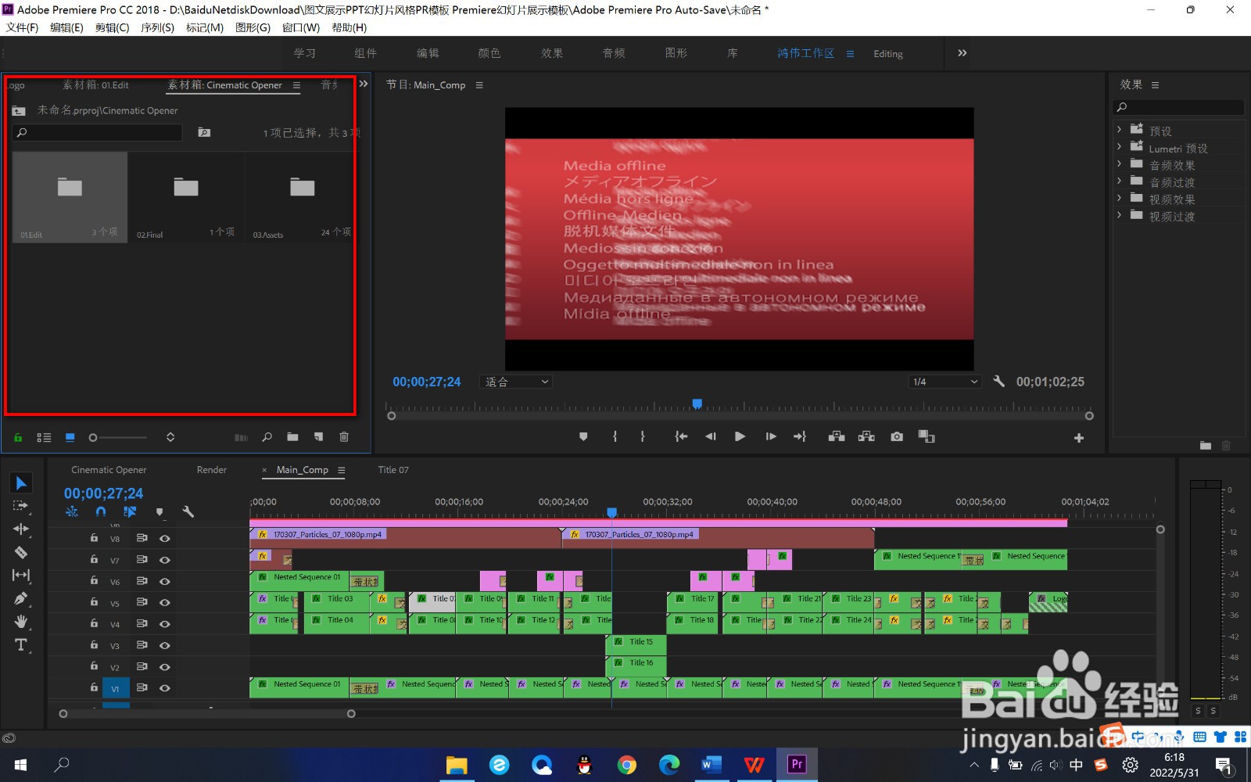The image size is (1251, 782).
Task: Select the Selection arrow tool
Action: point(21,483)
